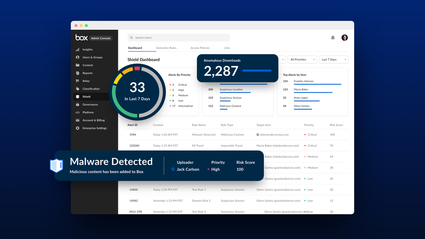This screenshot has height=239, width=425.
Task: Open the All Priorities dropdown
Action: [x=302, y=60]
